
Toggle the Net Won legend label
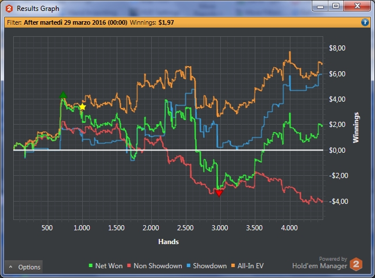pos(109,266)
